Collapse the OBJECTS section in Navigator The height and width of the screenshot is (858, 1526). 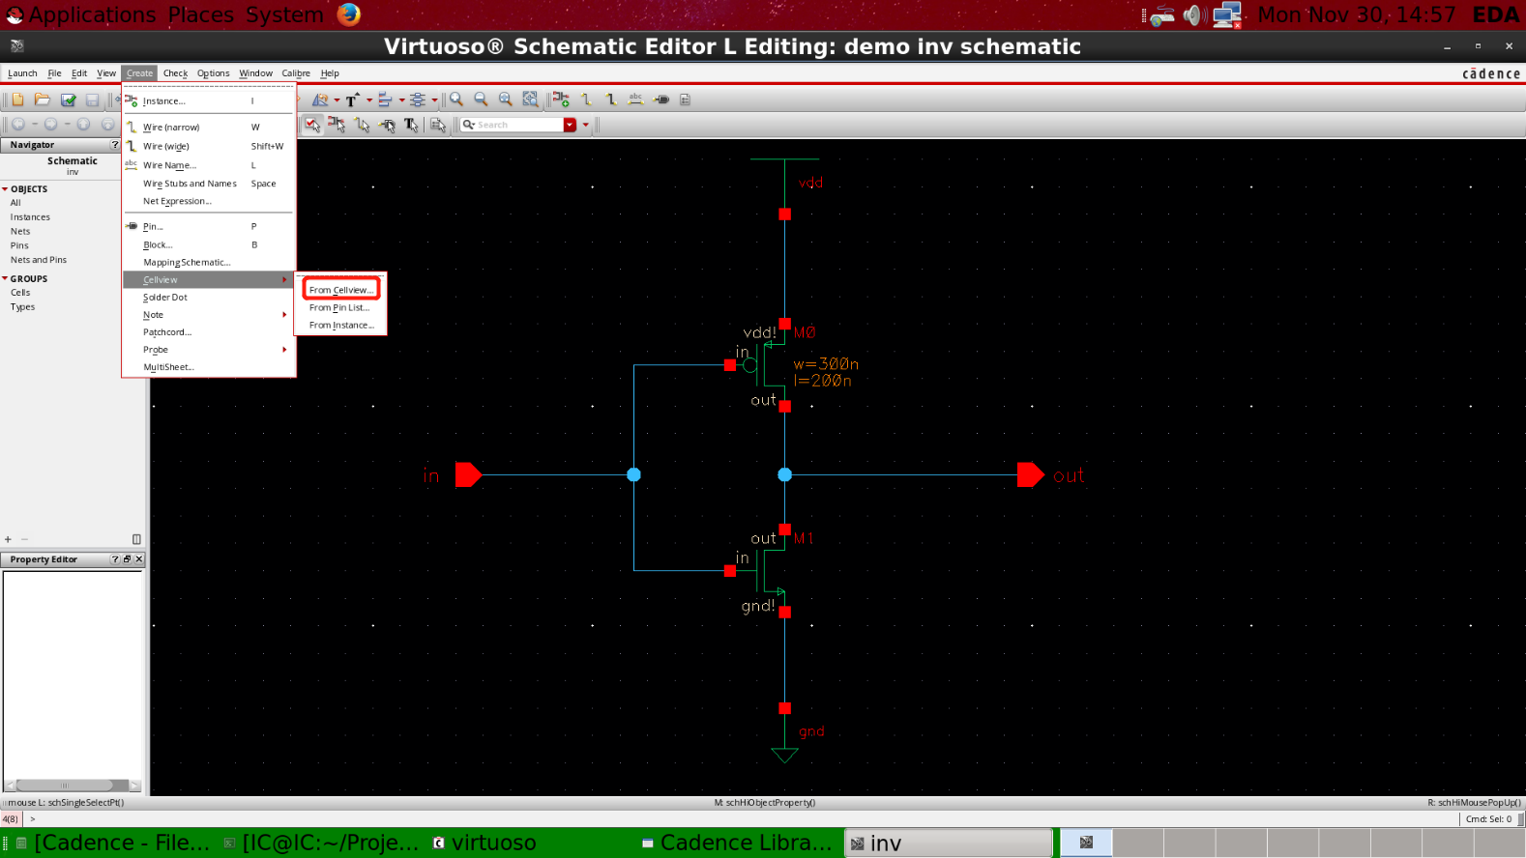point(5,189)
